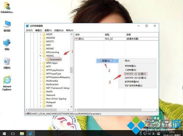Expand the MSLicensing tree node
This screenshot has height=136, width=183.
pyautogui.click(x=41, y=52)
